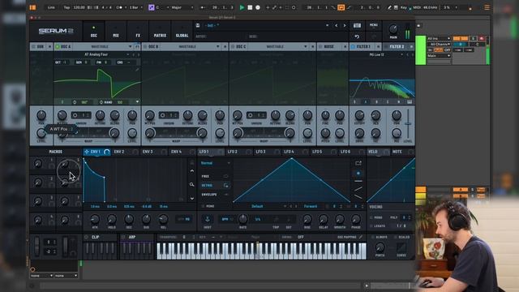The image size is (519, 292).
Task: Adjust the MAIN volume knob
Action: click(x=393, y=29)
